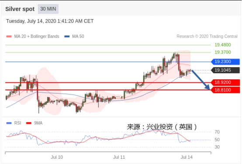Click the RSI legend label
The width and height of the screenshot is (242, 164).
(17, 123)
